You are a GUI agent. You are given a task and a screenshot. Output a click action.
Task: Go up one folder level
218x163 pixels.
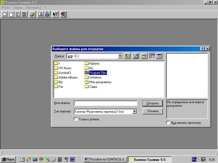pyautogui.click(x=127, y=56)
